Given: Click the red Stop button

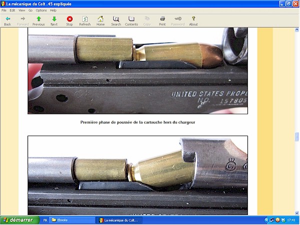Looking at the screenshot, I should point(69,20).
